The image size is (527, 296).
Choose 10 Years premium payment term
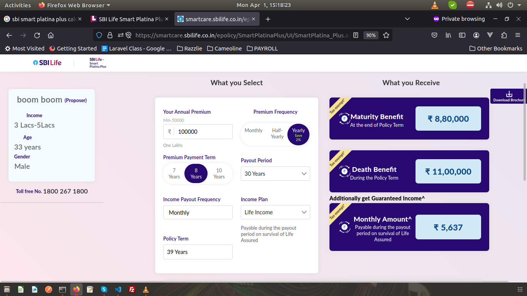point(219,173)
